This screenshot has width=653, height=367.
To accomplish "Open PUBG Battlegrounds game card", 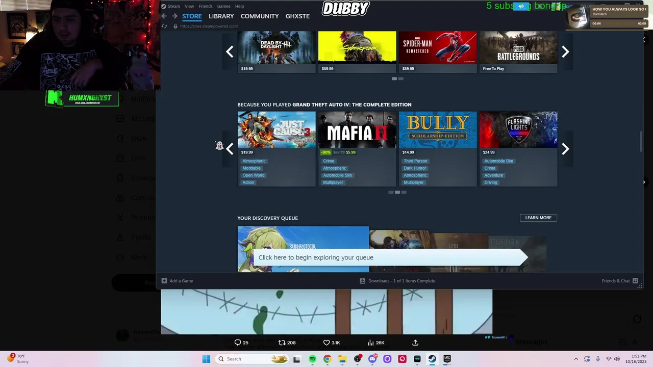I will coord(518,51).
